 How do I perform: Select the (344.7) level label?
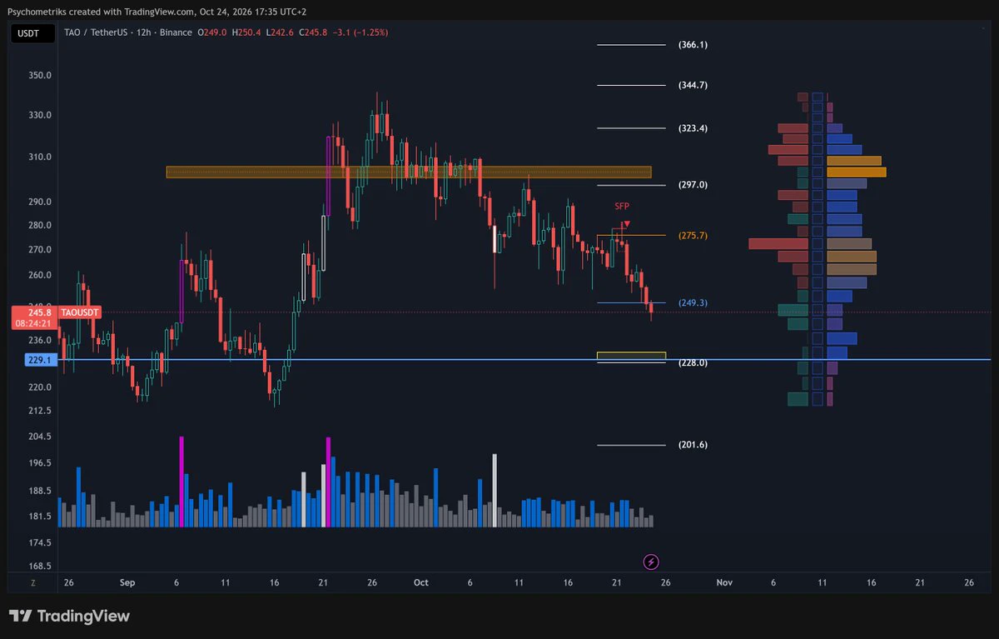[x=693, y=85]
